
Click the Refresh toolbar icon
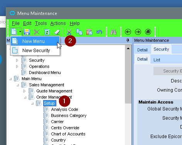[47, 32]
